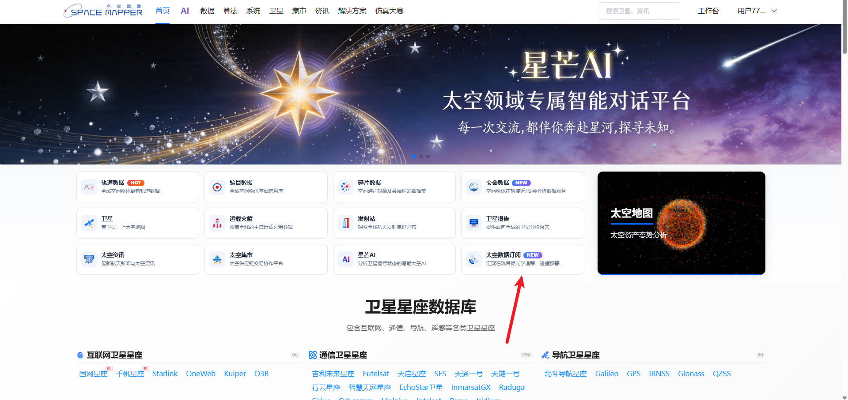The width and height of the screenshot is (848, 400).
Task: Open the O3B constellation link
Action: coord(261,374)
